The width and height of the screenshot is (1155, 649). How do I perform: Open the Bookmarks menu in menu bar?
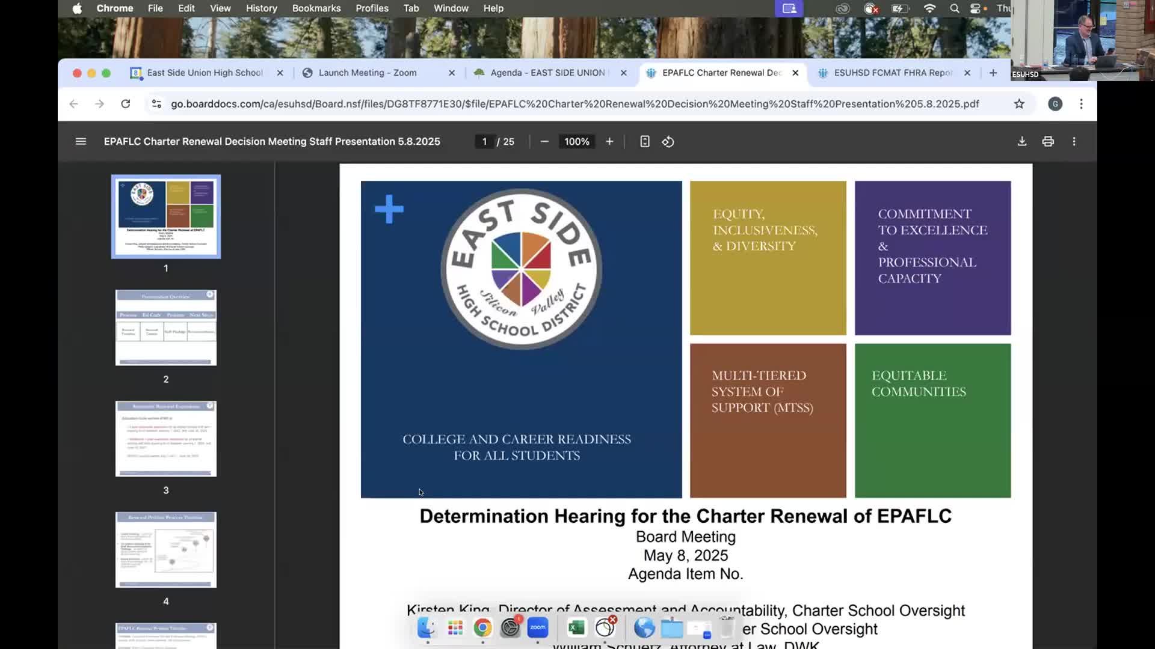(316, 8)
